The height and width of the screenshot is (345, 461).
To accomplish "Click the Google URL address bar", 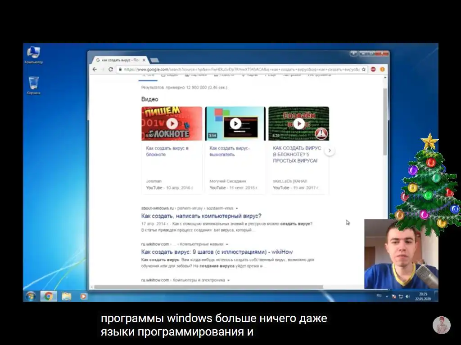I will point(241,70).
